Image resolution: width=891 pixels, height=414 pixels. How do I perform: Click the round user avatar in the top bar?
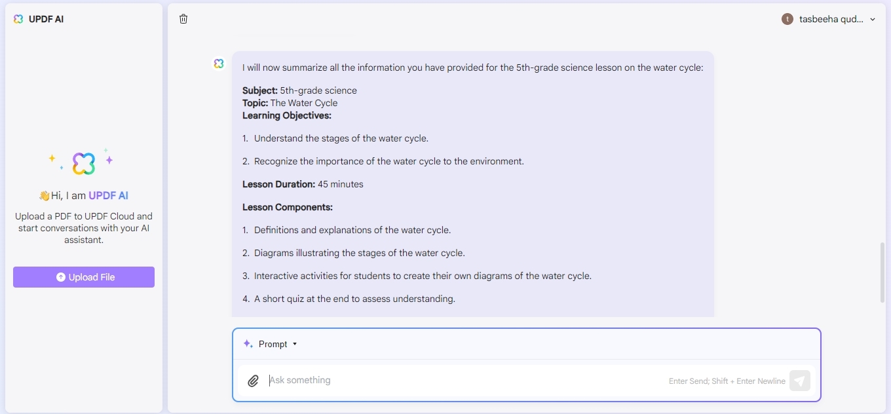pyautogui.click(x=787, y=19)
